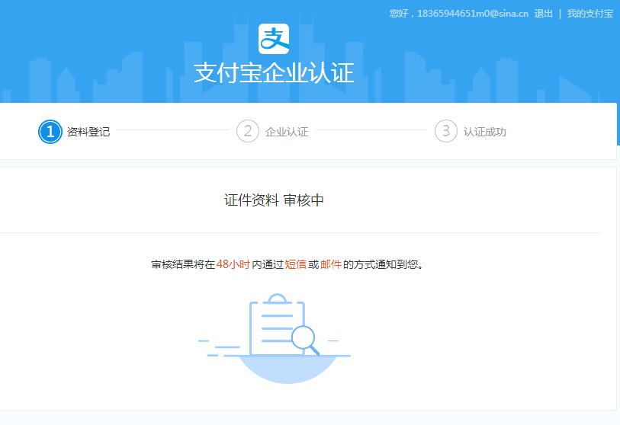Click the orange 短信 text
Screen dimensions: 620x425
point(295,264)
